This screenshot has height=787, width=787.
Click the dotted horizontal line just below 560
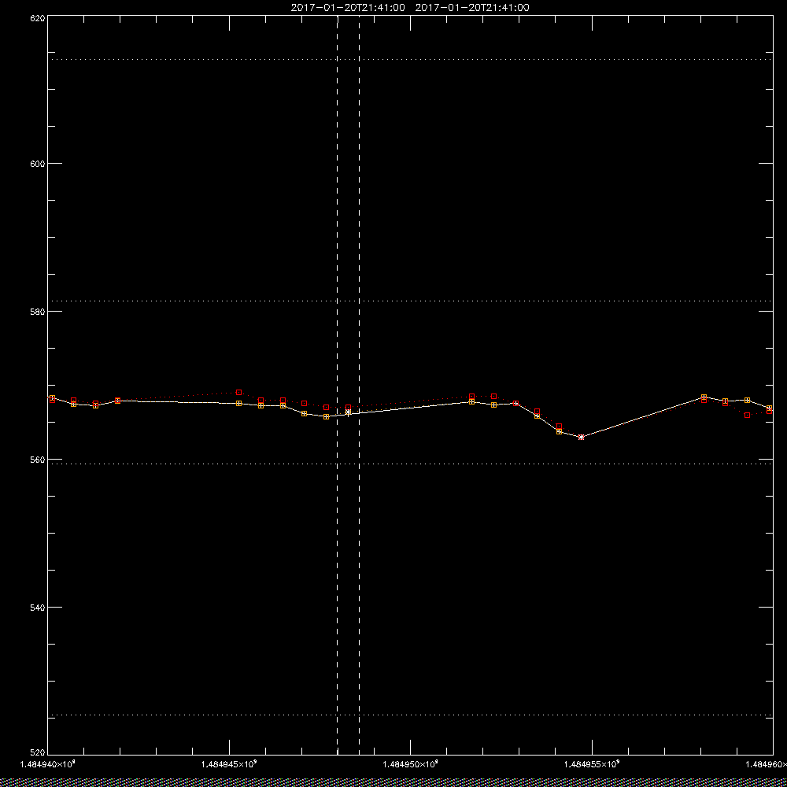409,464
